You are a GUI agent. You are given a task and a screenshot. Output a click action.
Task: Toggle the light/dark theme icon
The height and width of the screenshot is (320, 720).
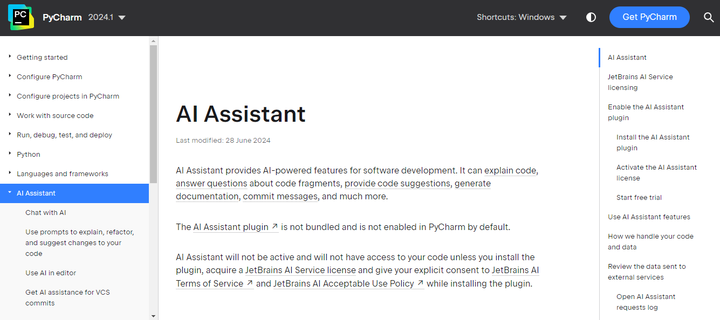click(591, 17)
